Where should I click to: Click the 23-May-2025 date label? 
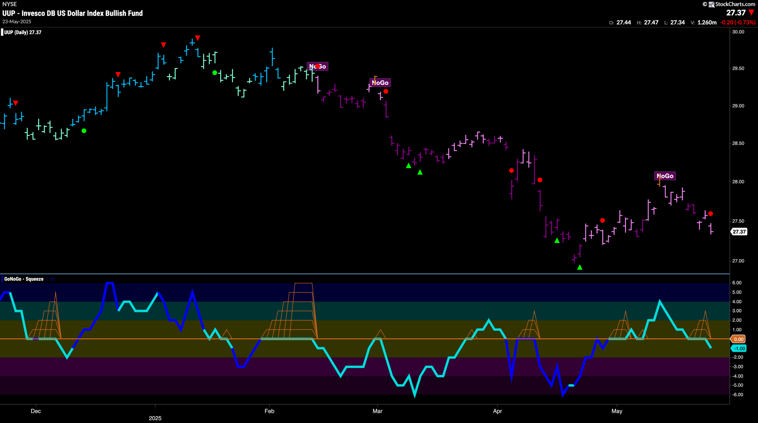(17, 22)
